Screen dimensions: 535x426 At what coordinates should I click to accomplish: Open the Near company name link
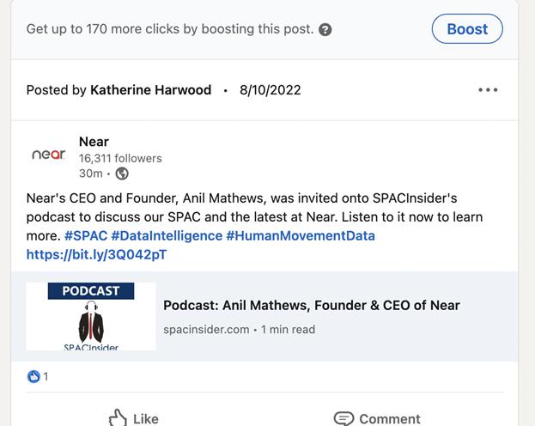(x=94, y=142)
